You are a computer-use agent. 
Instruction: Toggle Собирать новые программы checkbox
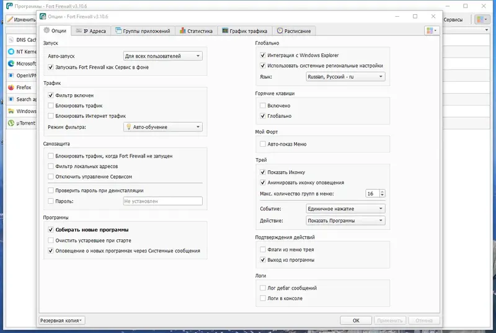(51, 229)
